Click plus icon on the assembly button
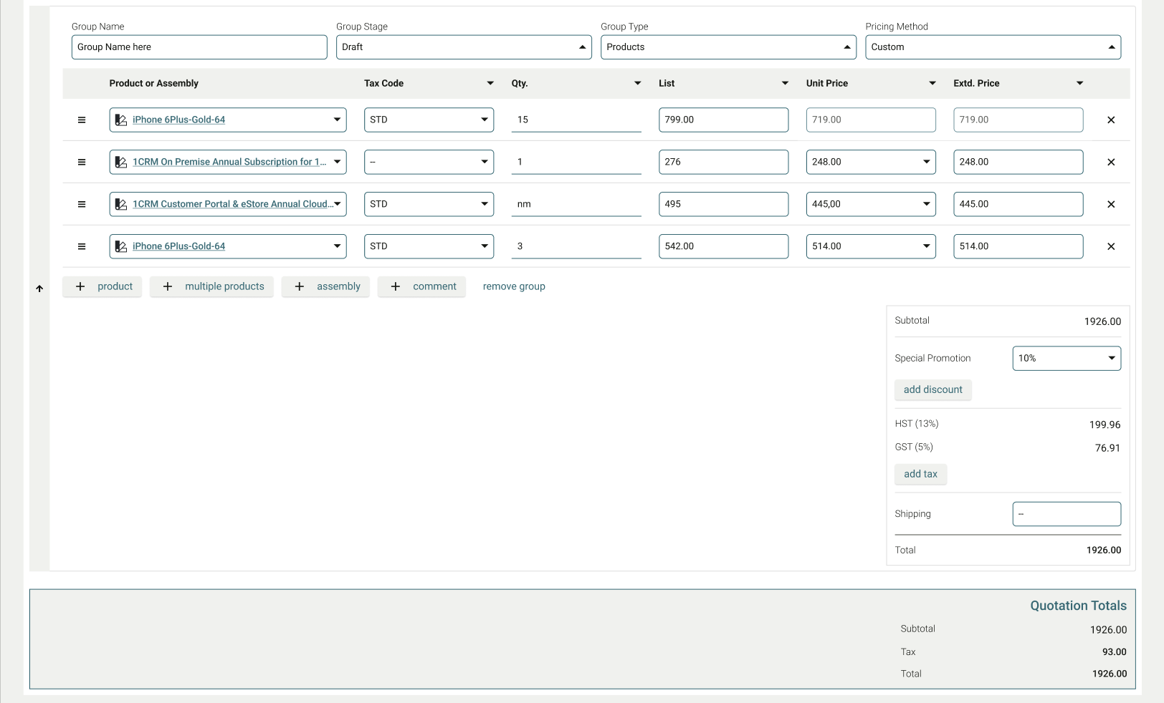The image size is (1164, 703). (x=300, y=287)
